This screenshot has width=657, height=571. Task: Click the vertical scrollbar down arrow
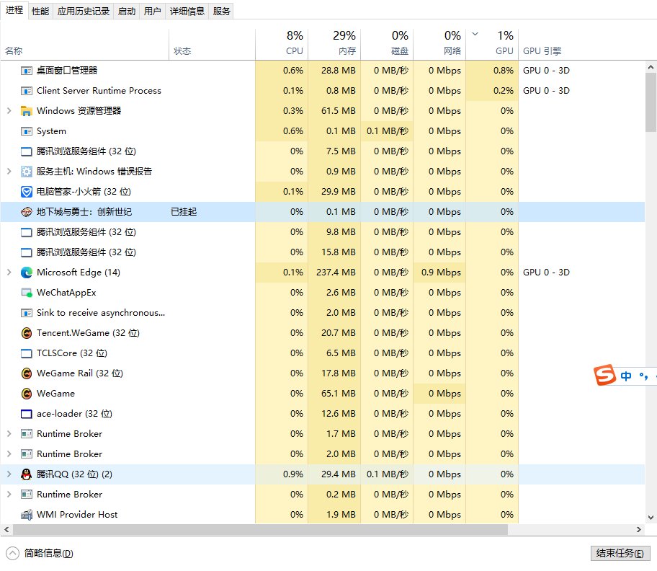(x=651, y=518)
